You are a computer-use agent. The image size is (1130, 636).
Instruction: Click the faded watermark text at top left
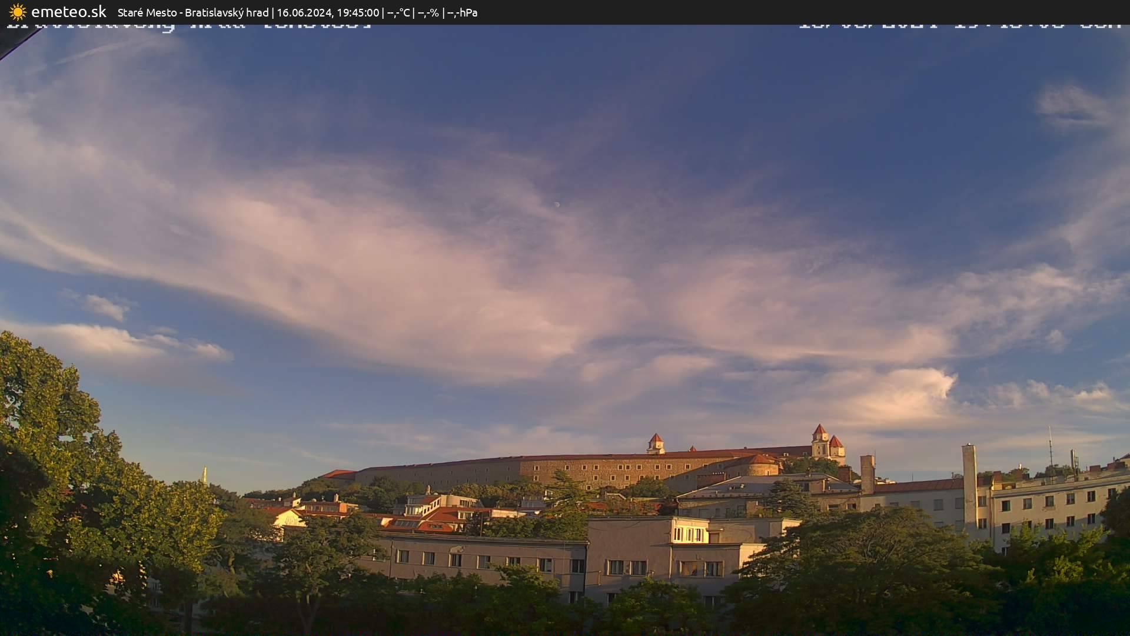188,25
